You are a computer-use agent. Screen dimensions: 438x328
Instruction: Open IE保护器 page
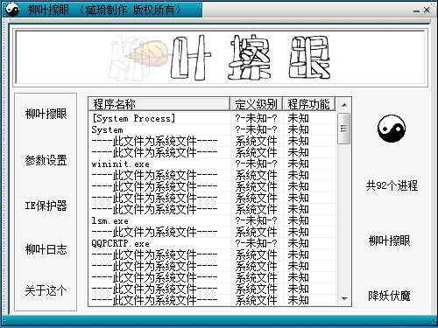click(x=46, y=206)
